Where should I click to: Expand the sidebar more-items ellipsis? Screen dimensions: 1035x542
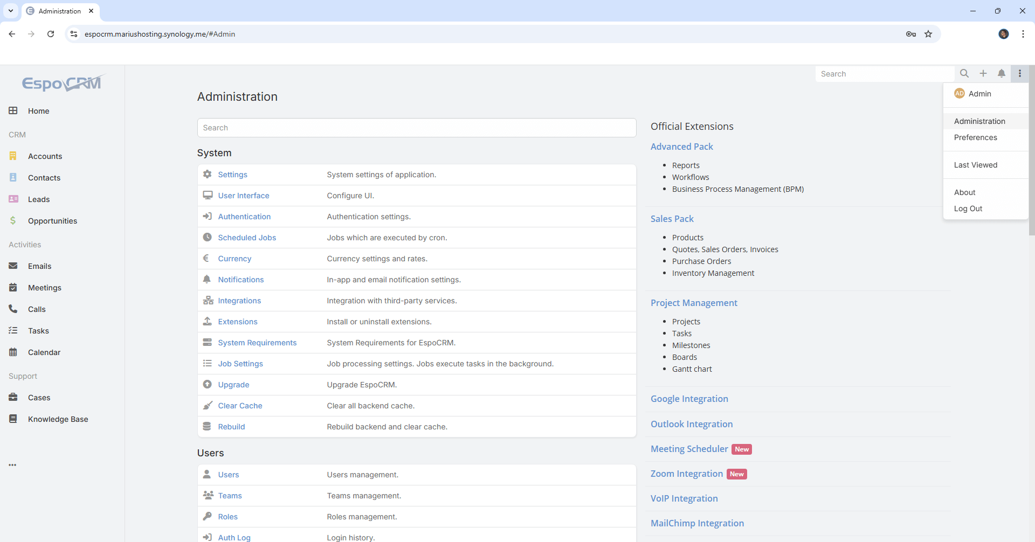(x=12, y=464)
